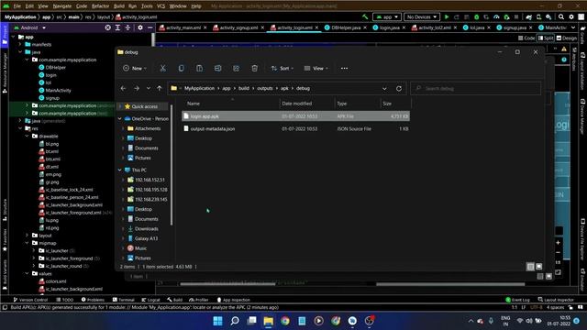
Task: Open Android Studio settings gear top right
Action: point(571,16)
